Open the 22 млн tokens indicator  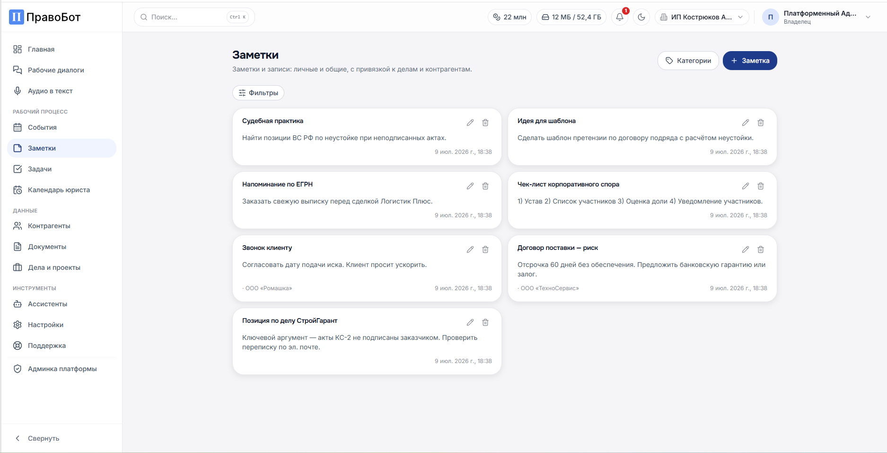[x=510, y=17]
